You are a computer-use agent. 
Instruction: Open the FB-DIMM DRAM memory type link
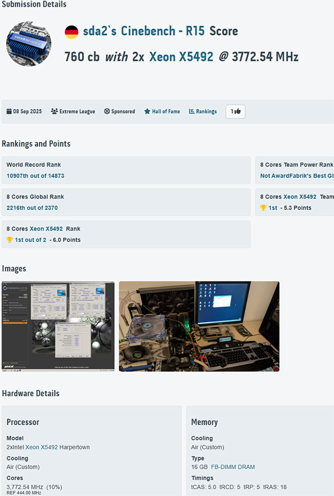coord(233,467)
